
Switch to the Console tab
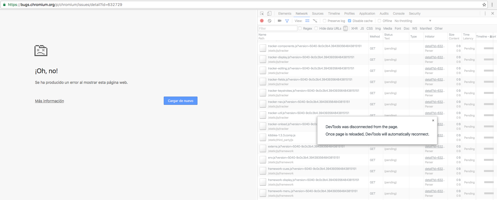click(398, 14)
